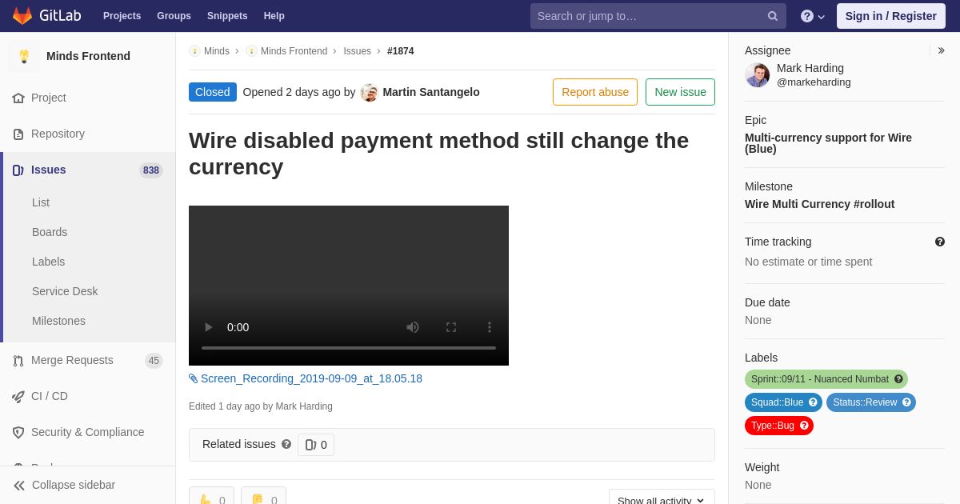Open the Screen_Recording_2019-09-09_at_18.05.18 link

pos(311,378)
